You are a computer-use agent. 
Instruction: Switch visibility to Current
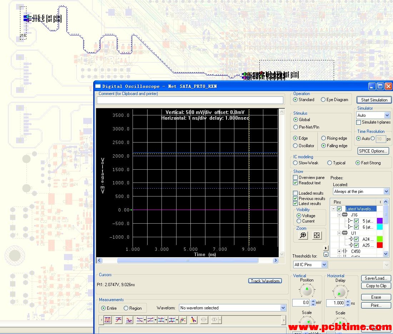pyautogui.click(x=305, y=221)
